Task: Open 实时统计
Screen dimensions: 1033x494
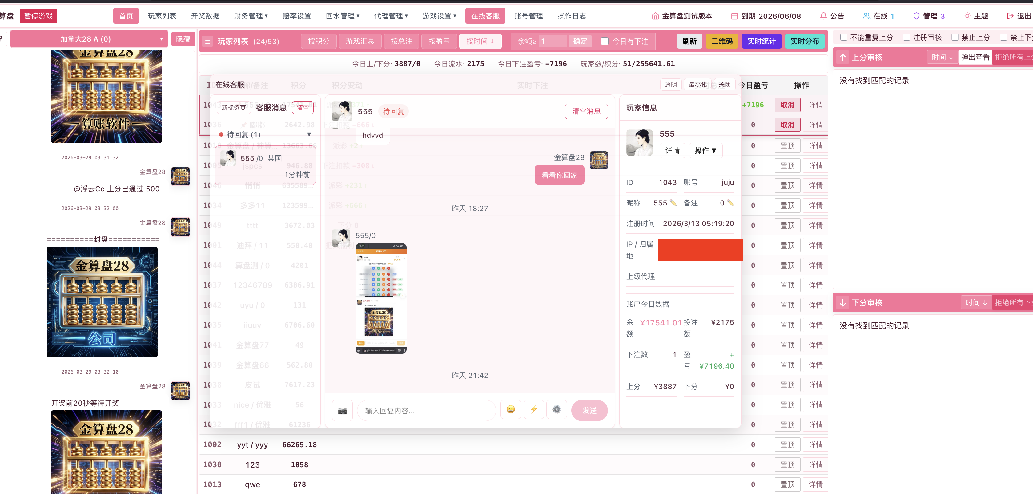Action: click(762, 41)
